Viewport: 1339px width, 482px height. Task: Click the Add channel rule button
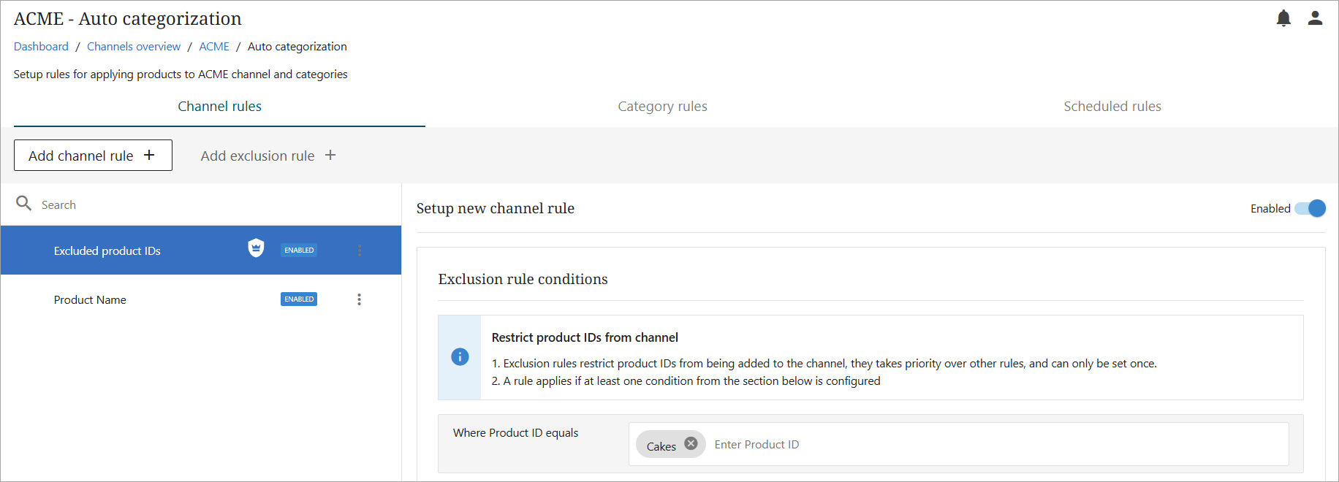[x=93, y=156]
